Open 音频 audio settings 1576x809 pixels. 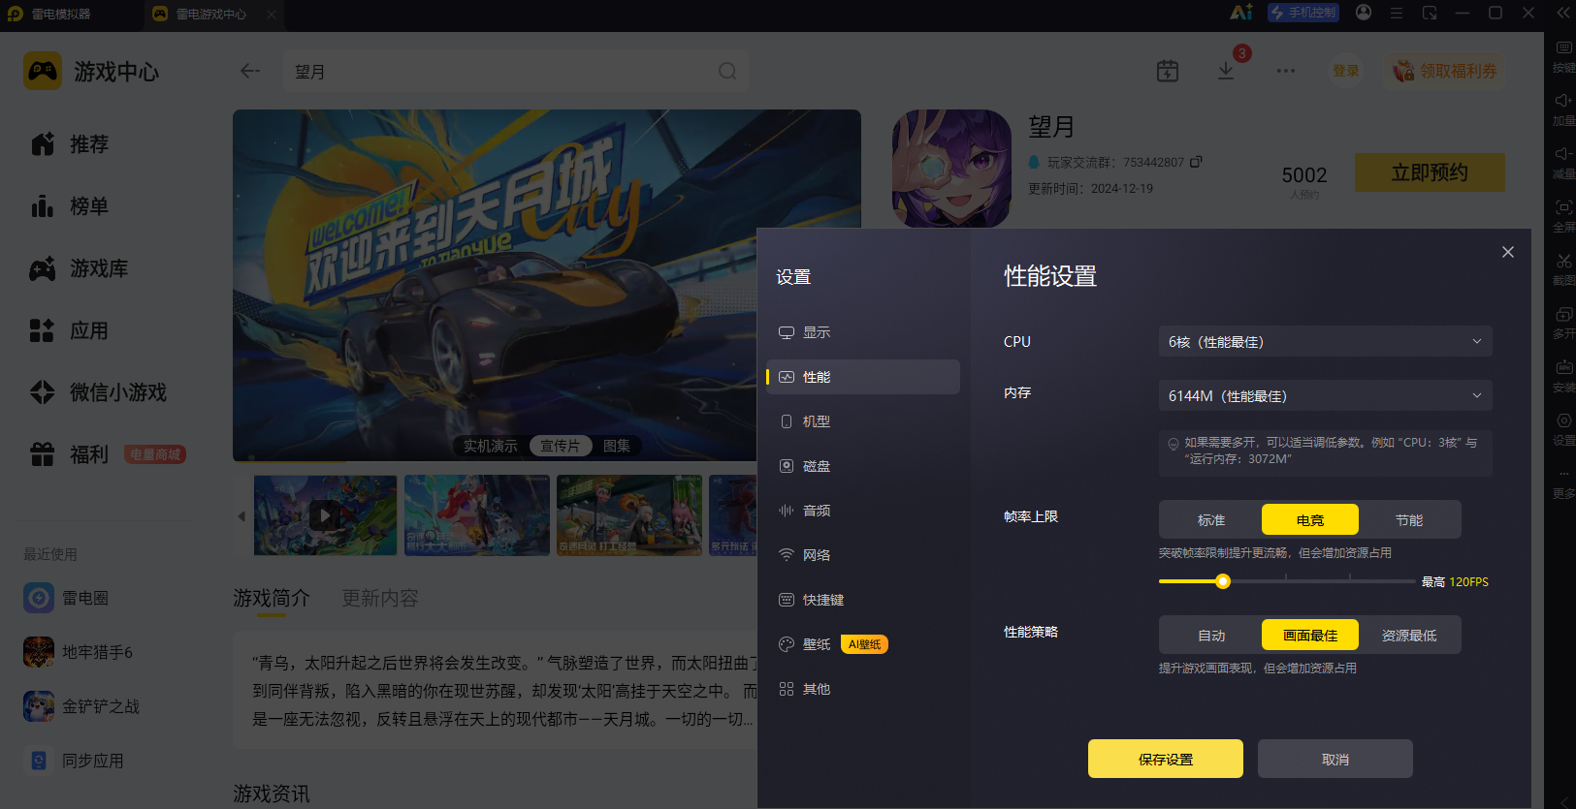click(x=863, y=511)
